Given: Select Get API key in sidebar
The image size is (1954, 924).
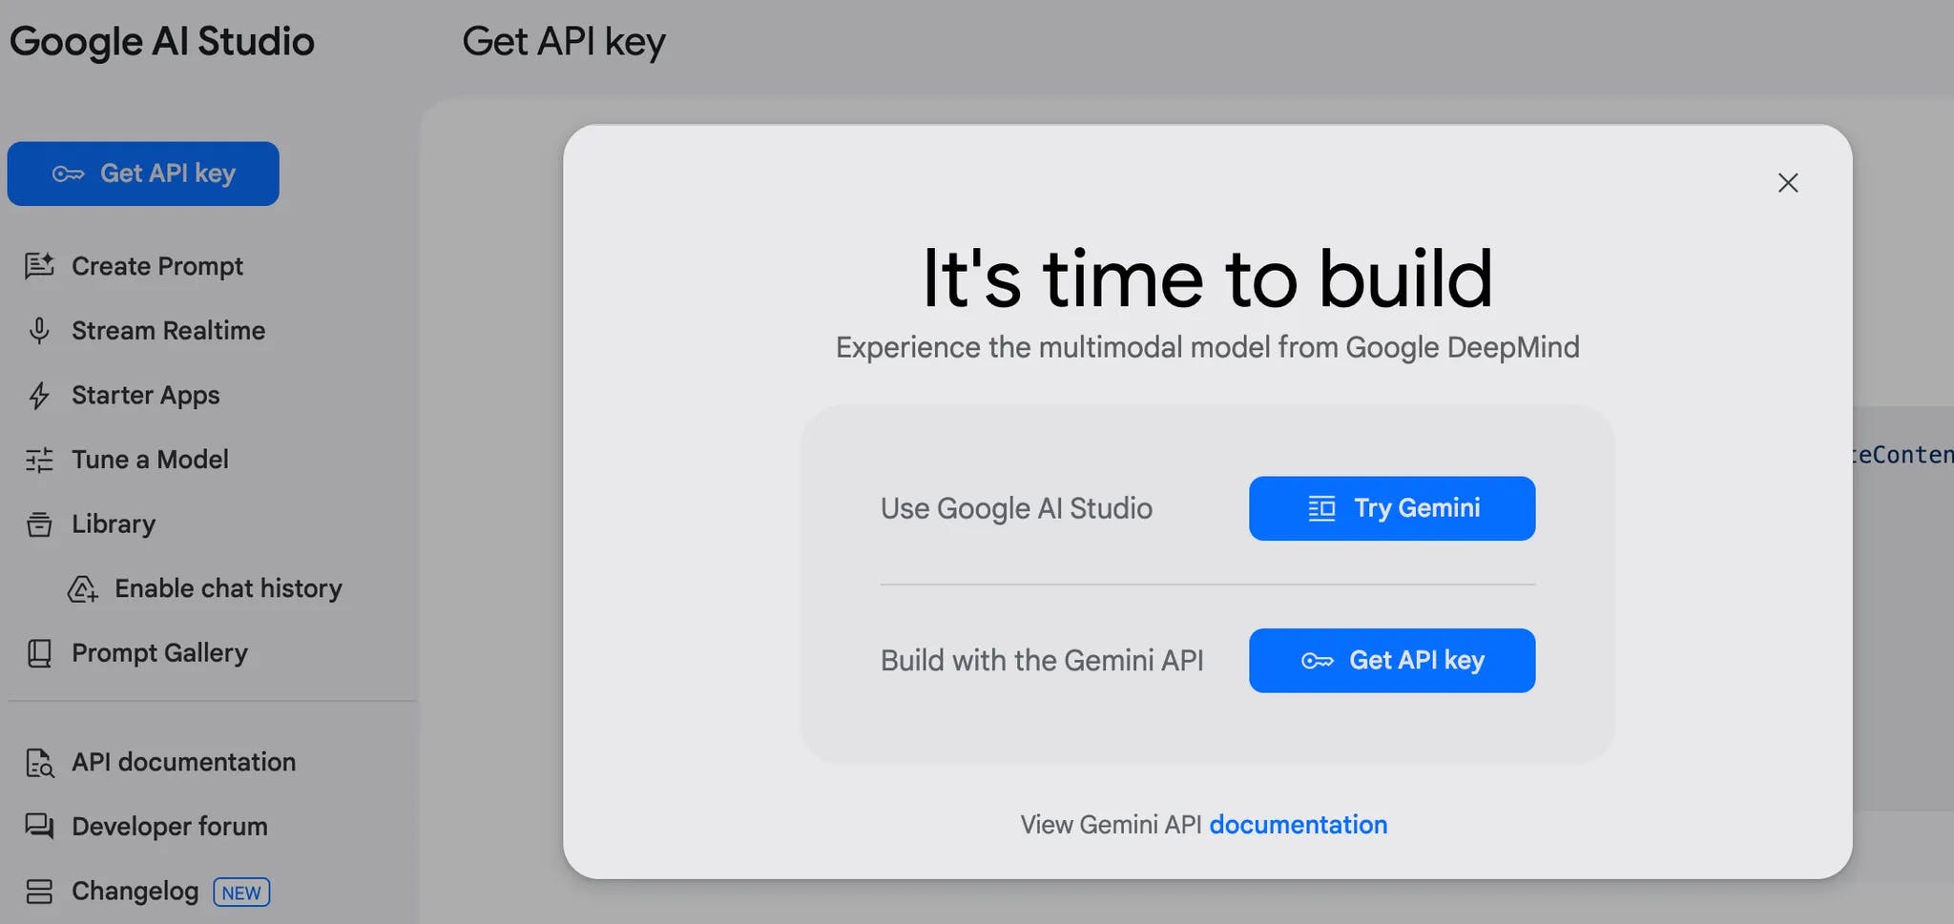Looking at the screenshot, I should (x=143, y=174).
